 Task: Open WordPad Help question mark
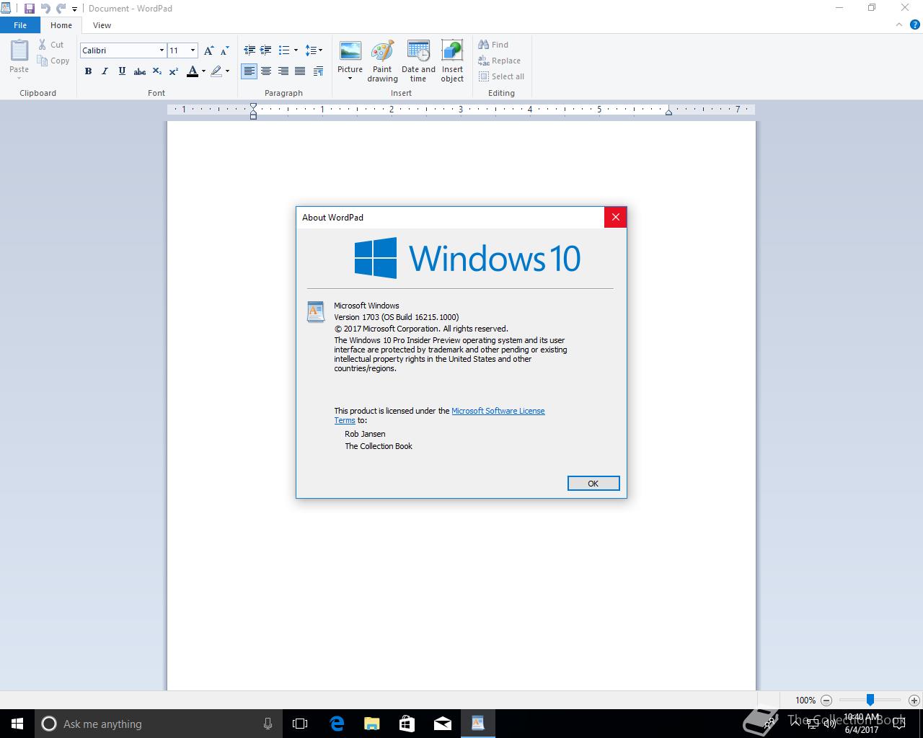tap(915, 25)
